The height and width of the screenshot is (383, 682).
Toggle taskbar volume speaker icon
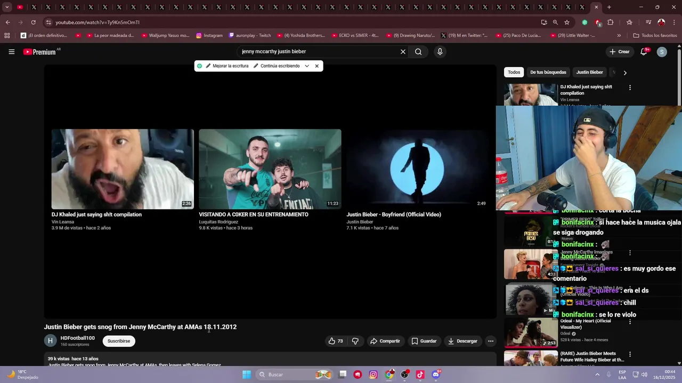click(644, 374)
